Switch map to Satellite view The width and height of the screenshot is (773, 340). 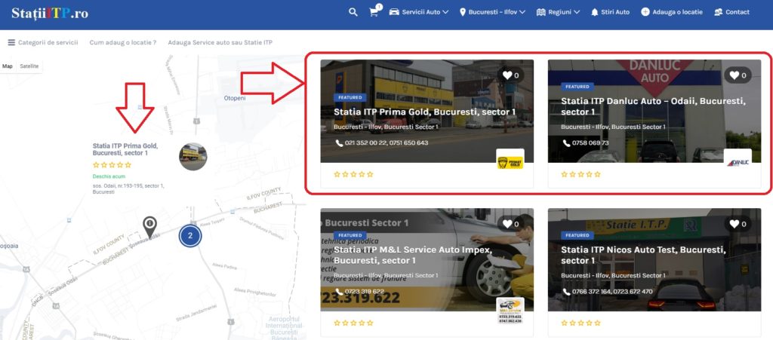coord(29,66)
